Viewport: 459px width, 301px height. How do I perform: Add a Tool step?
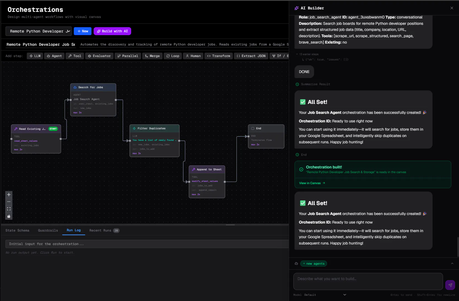[x=75, y=56]
